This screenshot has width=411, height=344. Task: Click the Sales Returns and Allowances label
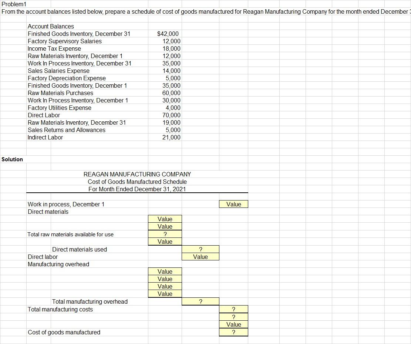click(x=66, y=130)
